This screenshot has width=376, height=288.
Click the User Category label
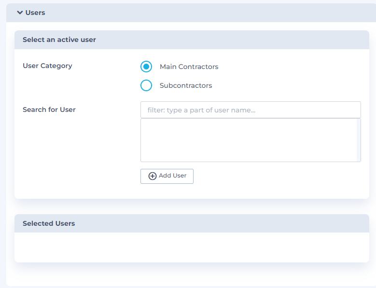point(47,66)
